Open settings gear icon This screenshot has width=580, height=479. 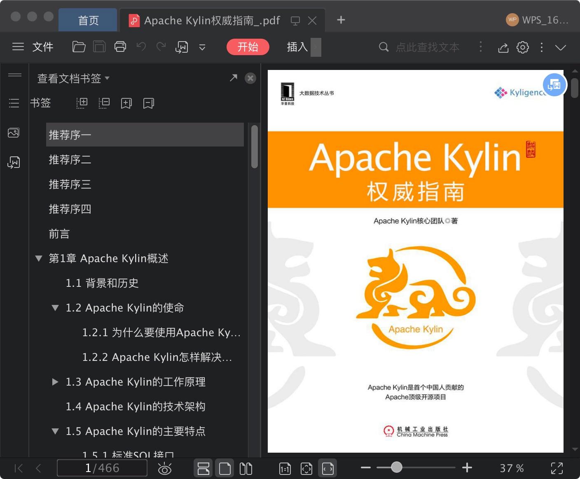(x=523, y=47)
